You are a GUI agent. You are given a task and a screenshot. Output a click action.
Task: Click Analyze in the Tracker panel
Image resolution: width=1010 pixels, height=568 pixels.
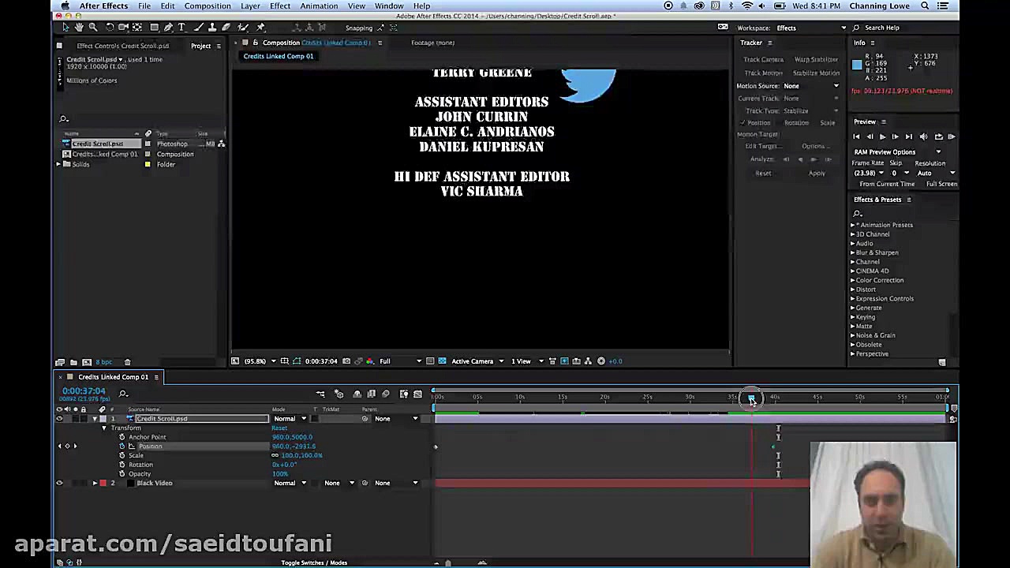click(761, 159)
